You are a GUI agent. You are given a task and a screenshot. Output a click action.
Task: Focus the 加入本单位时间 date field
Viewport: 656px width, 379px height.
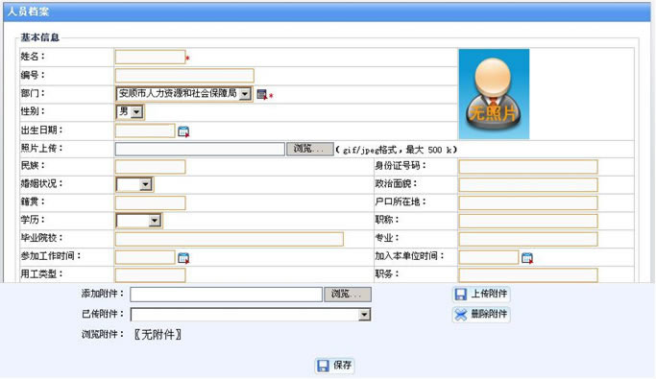(489, 257)
